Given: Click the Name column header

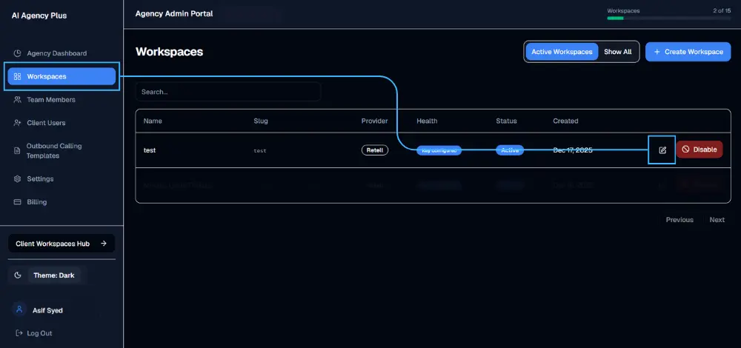Looking at the screenshot, I should (x=153, y=121).
